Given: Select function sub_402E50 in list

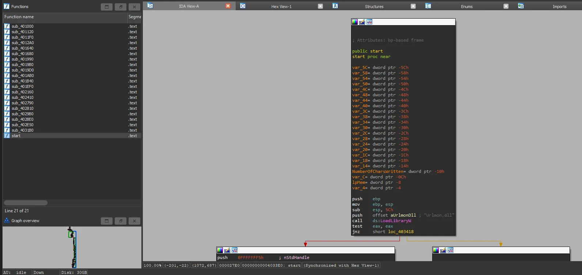Looking at the screenshot, I should [x=23, y=125].
